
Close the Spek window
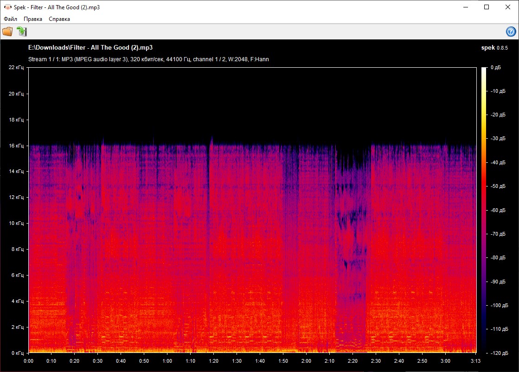click(x=508, y=7)
